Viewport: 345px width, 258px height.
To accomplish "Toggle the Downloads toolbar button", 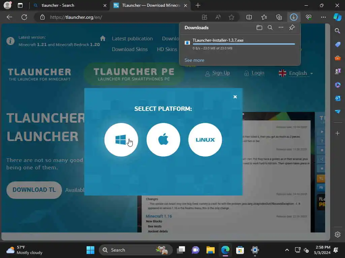I will coord(294,17).
